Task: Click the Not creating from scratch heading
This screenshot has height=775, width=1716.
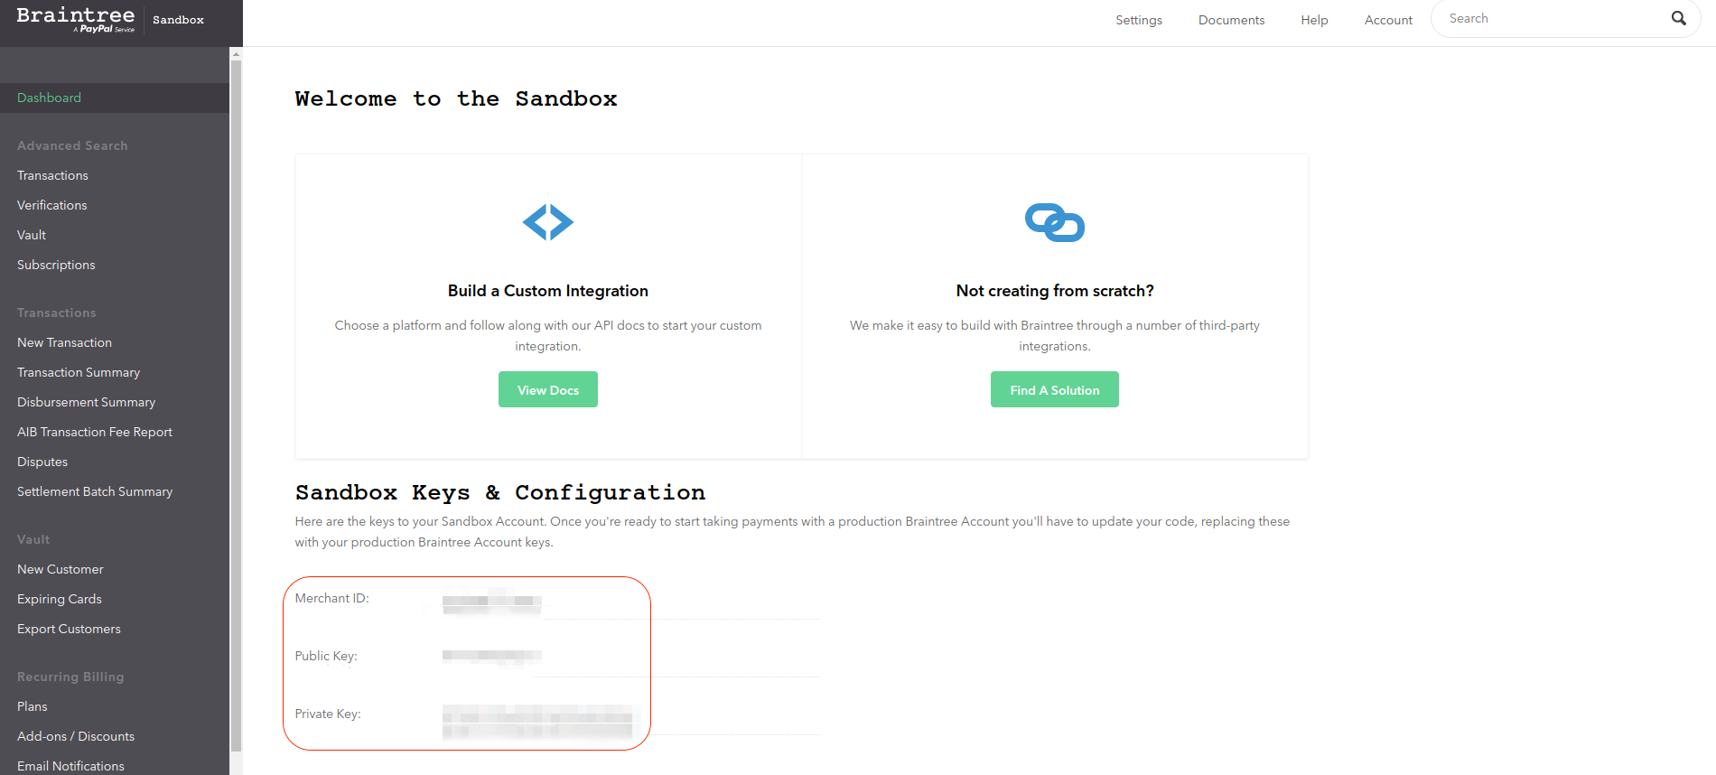Action: tap(1055, 291)
